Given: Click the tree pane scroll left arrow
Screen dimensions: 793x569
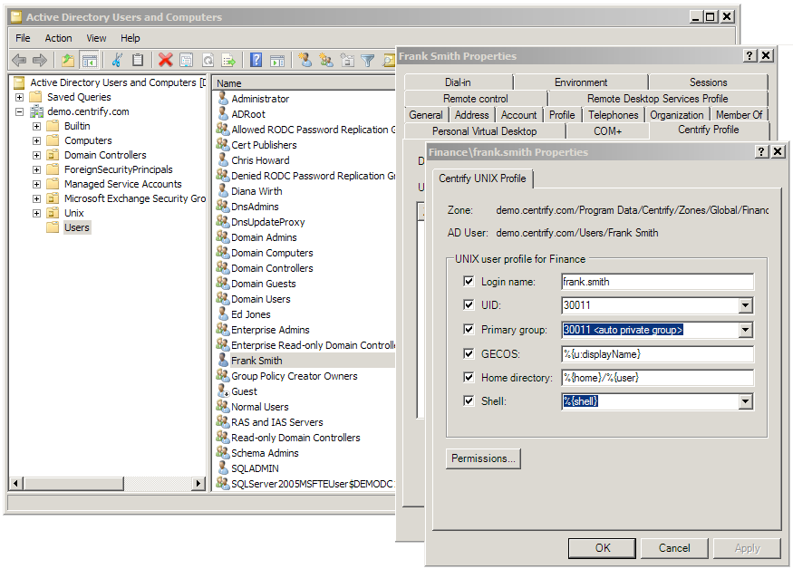Looking at the screenshot, I should point(15,484).
